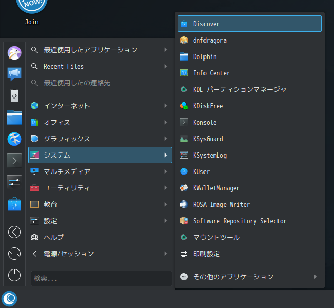Open 印刷設定 print settings
334x308 pixels.
pos(250,254)
